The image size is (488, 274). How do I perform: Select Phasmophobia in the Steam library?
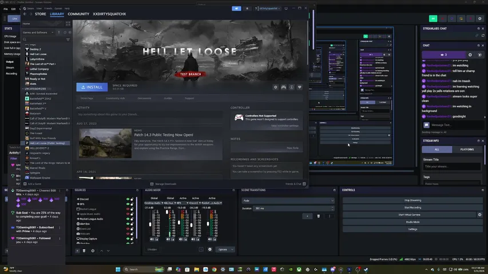(38, 74)
